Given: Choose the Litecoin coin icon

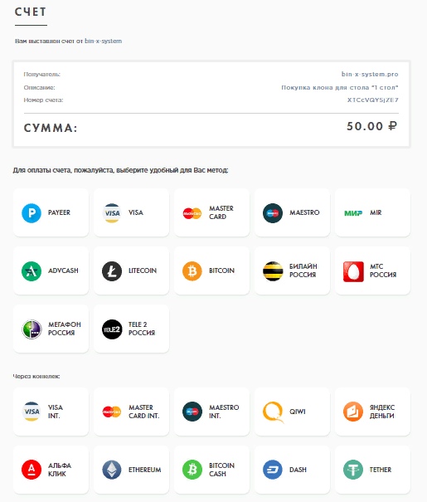Looking at the screenshot, I should 112,270.
